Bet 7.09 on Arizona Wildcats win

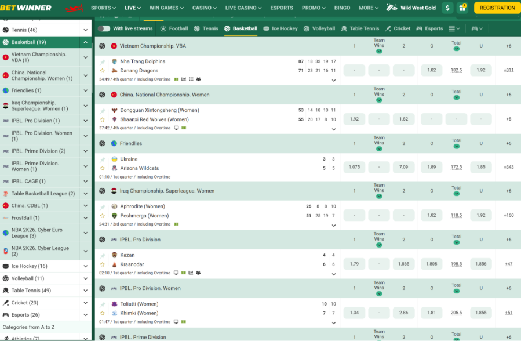(x=404, y=167)
